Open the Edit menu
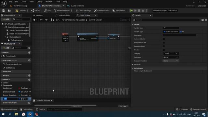 point(17,2)
